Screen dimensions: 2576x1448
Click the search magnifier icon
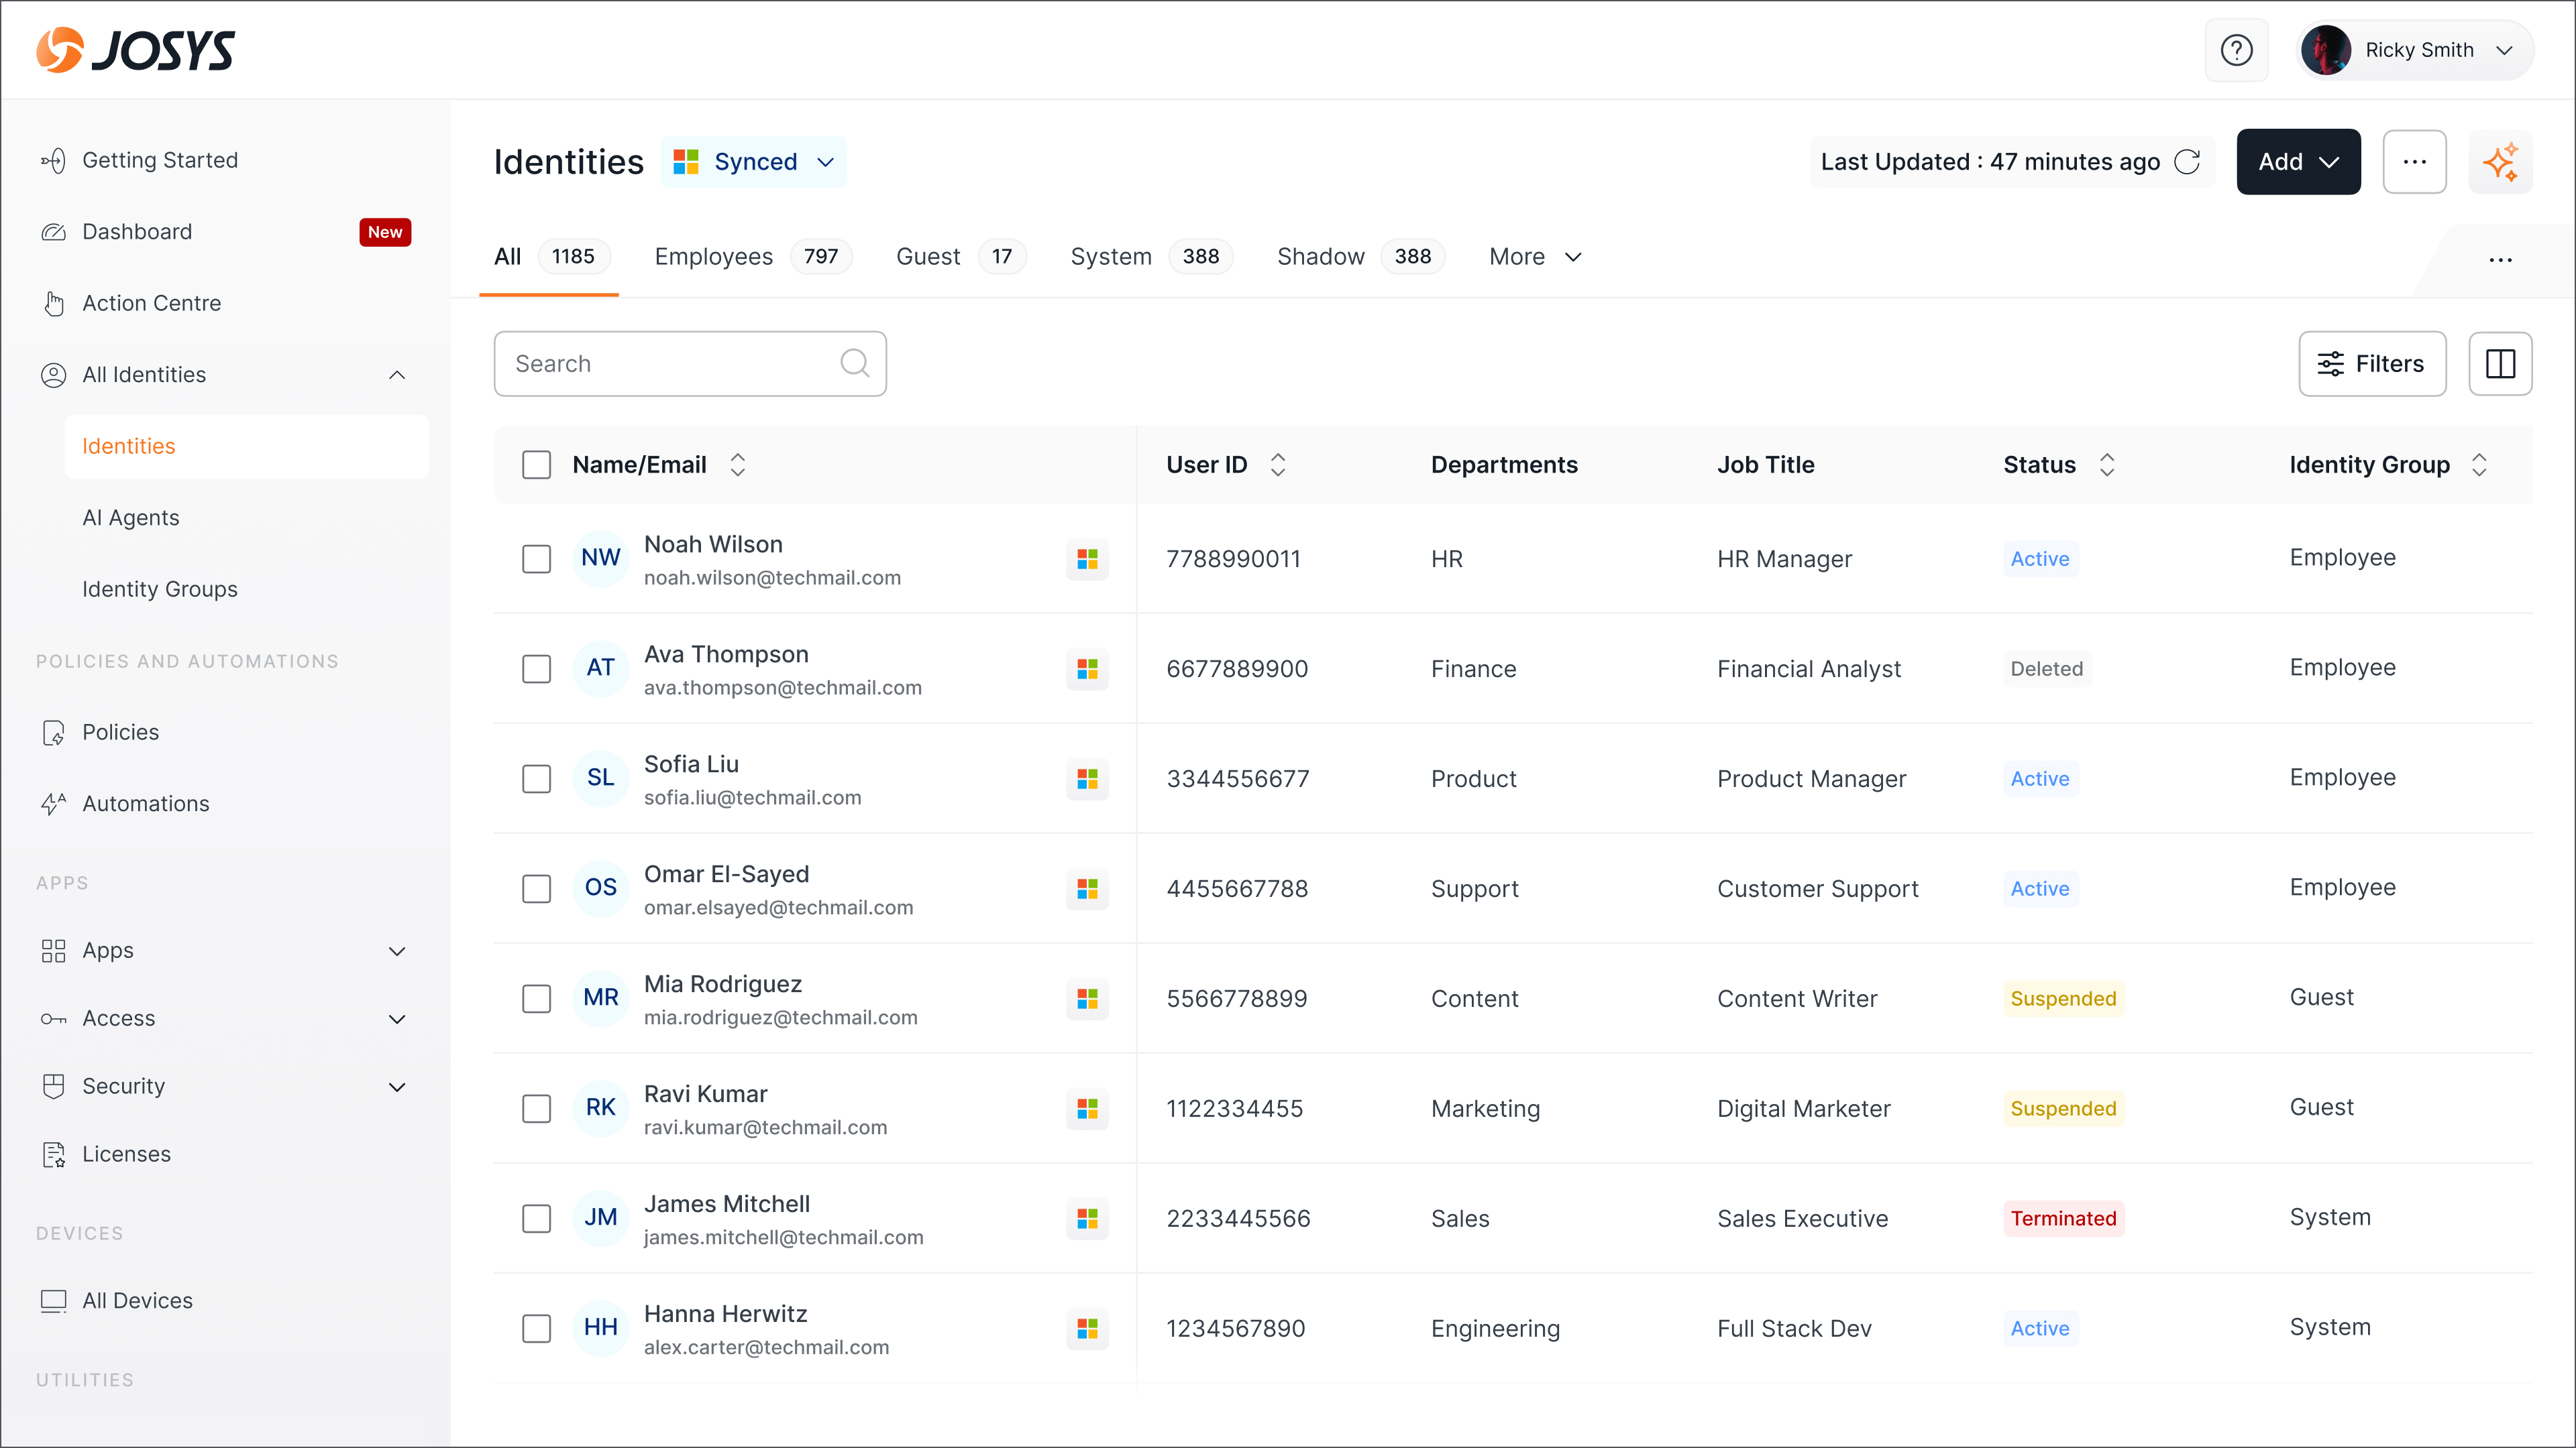[x=854, y=363]
